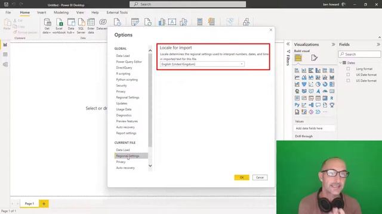Viewport: 382px width, 214px height.
Task: Select the Map globe visual
Action: point(297,91)
